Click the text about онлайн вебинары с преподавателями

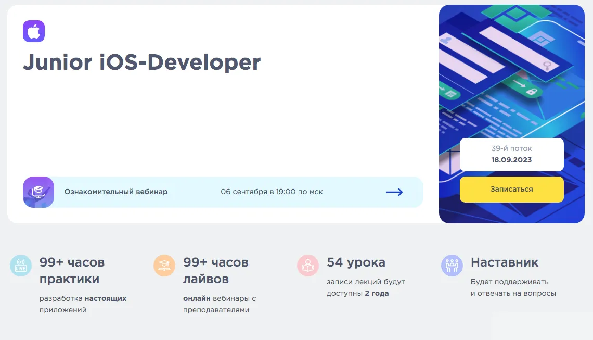220,304
